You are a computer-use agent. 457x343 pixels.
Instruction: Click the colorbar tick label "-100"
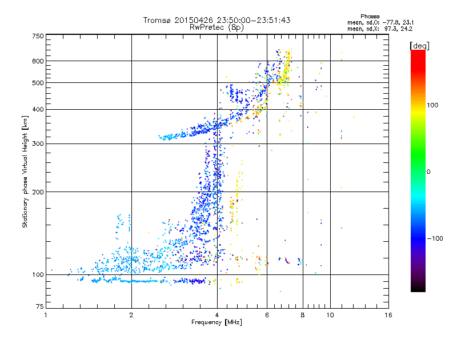point(435,238)
